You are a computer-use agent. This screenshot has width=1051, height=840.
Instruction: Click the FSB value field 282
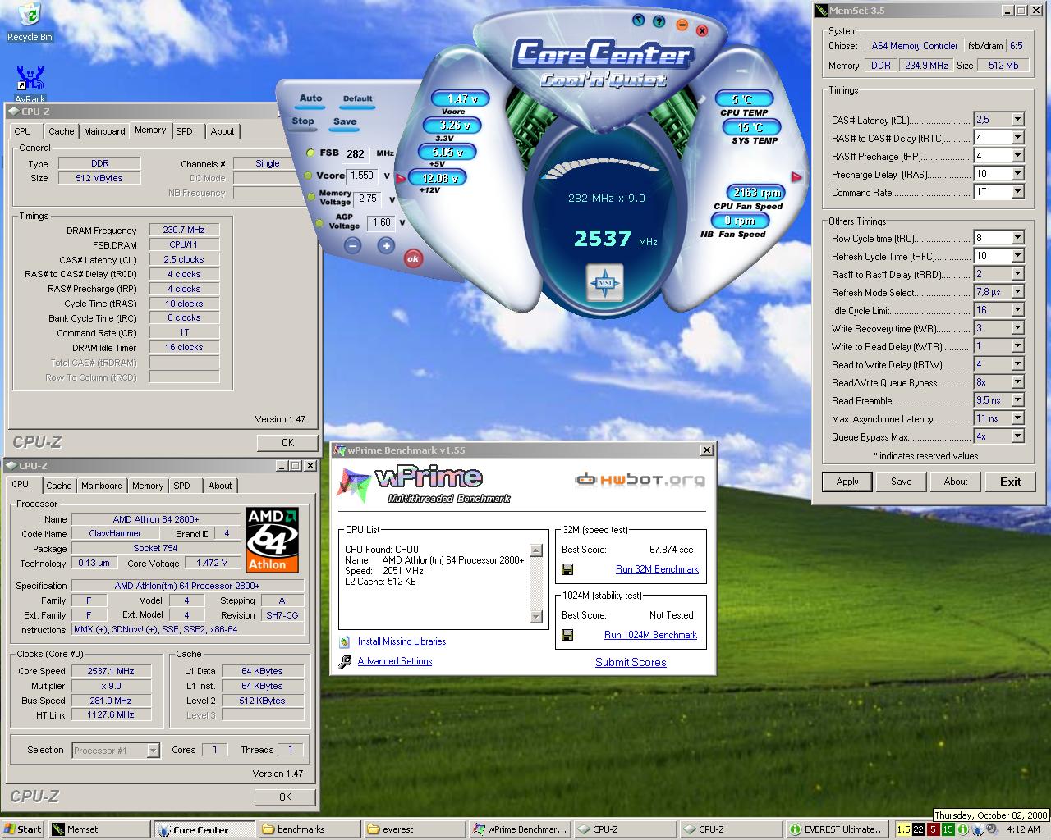click(x=356, y=153)
